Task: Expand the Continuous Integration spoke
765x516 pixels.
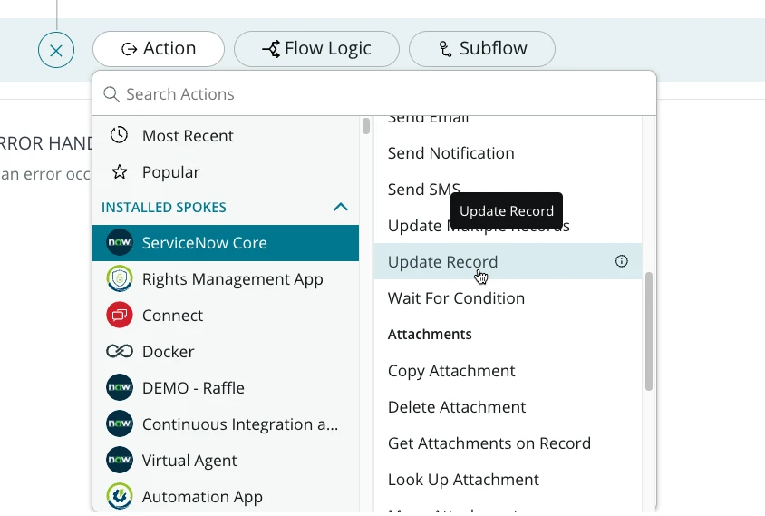Action: (239, 424)
